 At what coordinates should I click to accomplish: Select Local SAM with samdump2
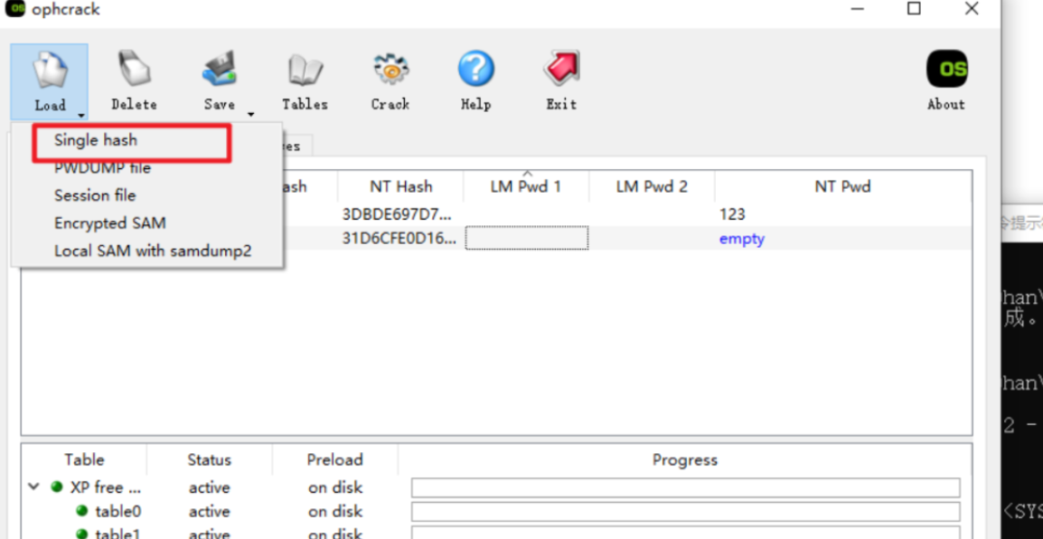coord(153,251)
